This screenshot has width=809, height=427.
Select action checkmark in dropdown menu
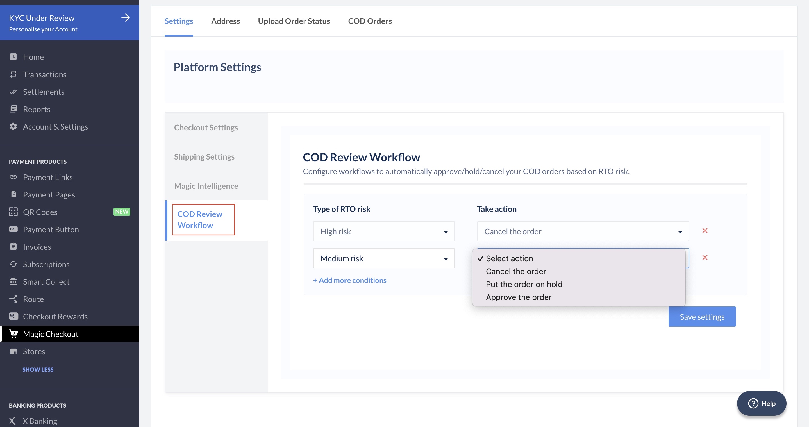480,258
